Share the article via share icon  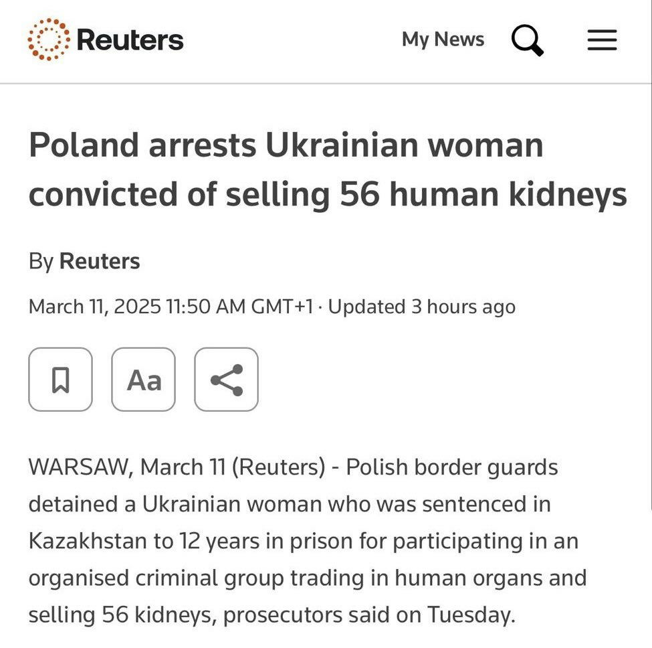(x=226, y=380)
